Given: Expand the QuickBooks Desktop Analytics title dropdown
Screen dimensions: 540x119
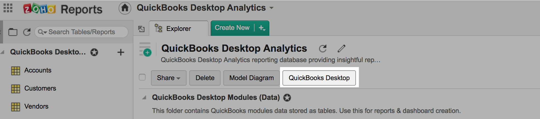Looking at the screenshot, I should tap(271, 8).
